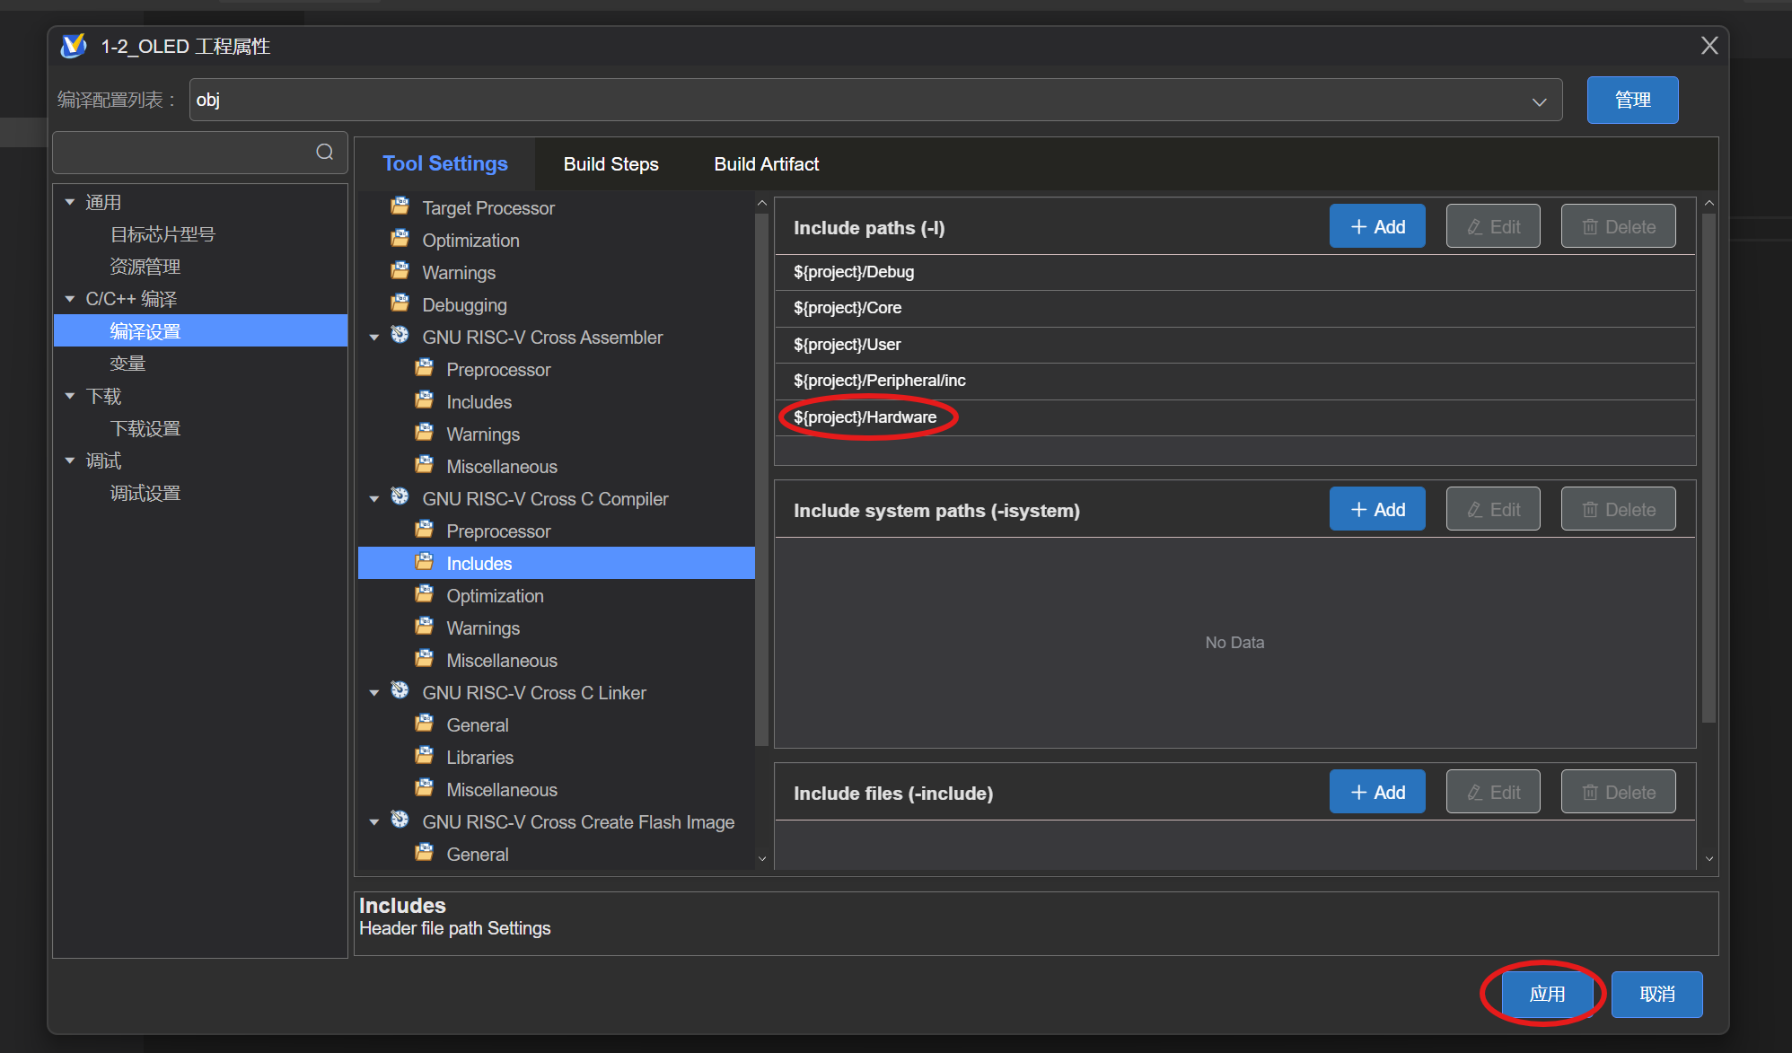The width and height of the screenshot is (1792, 1053).
Task: Select 资源管理 in the left tree
Action: click(x=145, y=267)
